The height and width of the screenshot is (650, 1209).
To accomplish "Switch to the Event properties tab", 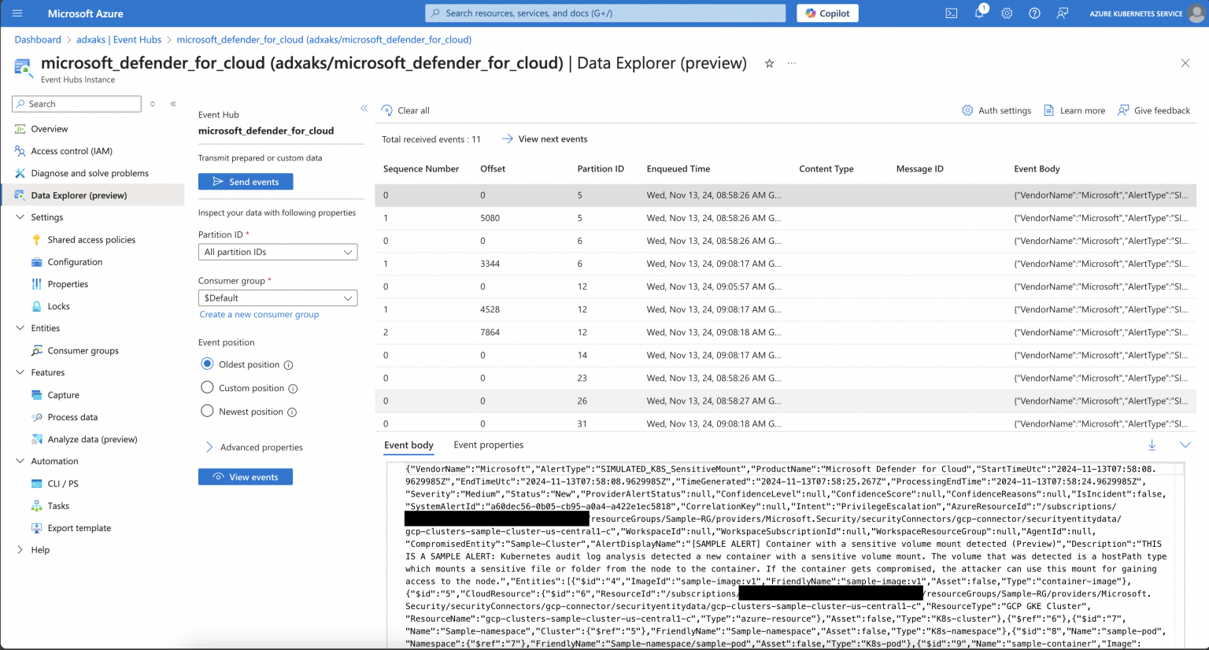I will pyautogui.click(x=488, y=445).
